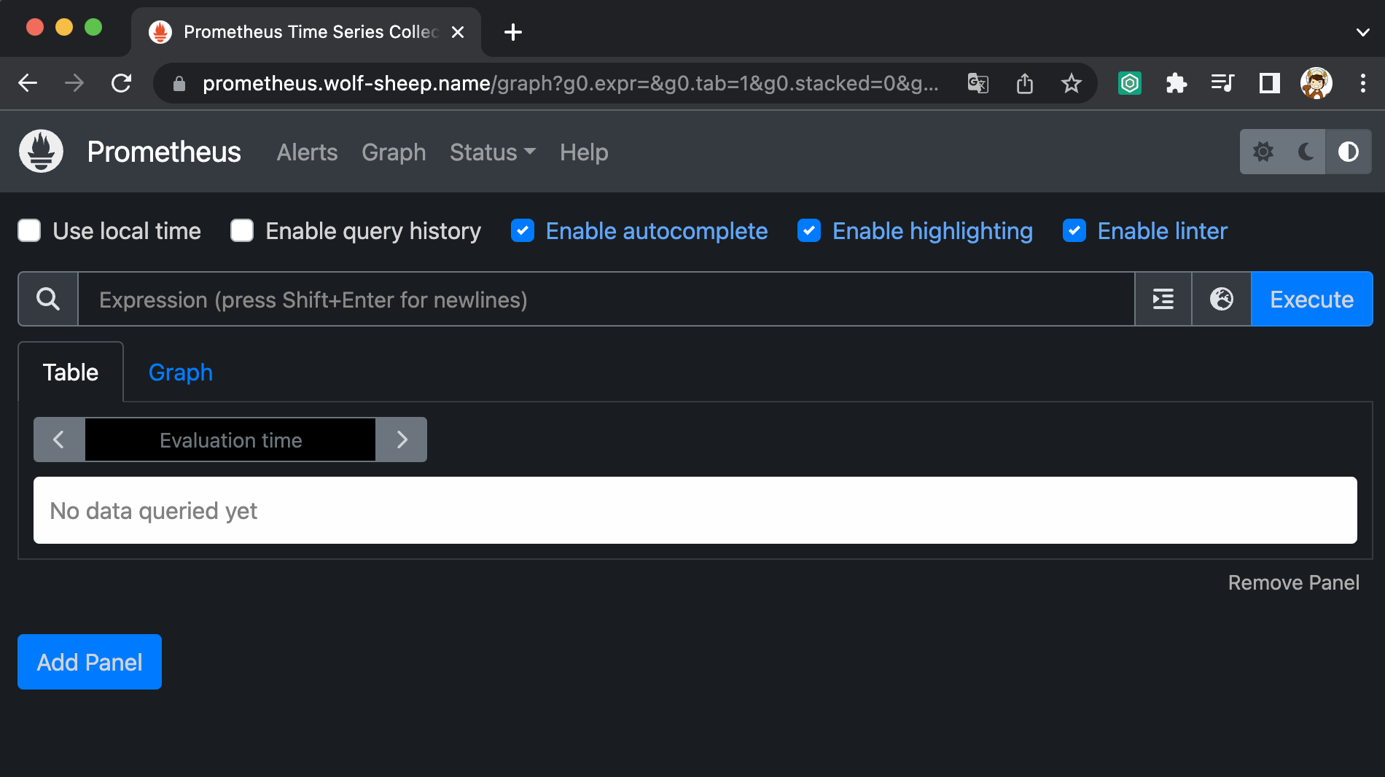1385x777 pixels.
Task: Select browser-preferred theme half-circle icon
Action: click(1349, 152)
